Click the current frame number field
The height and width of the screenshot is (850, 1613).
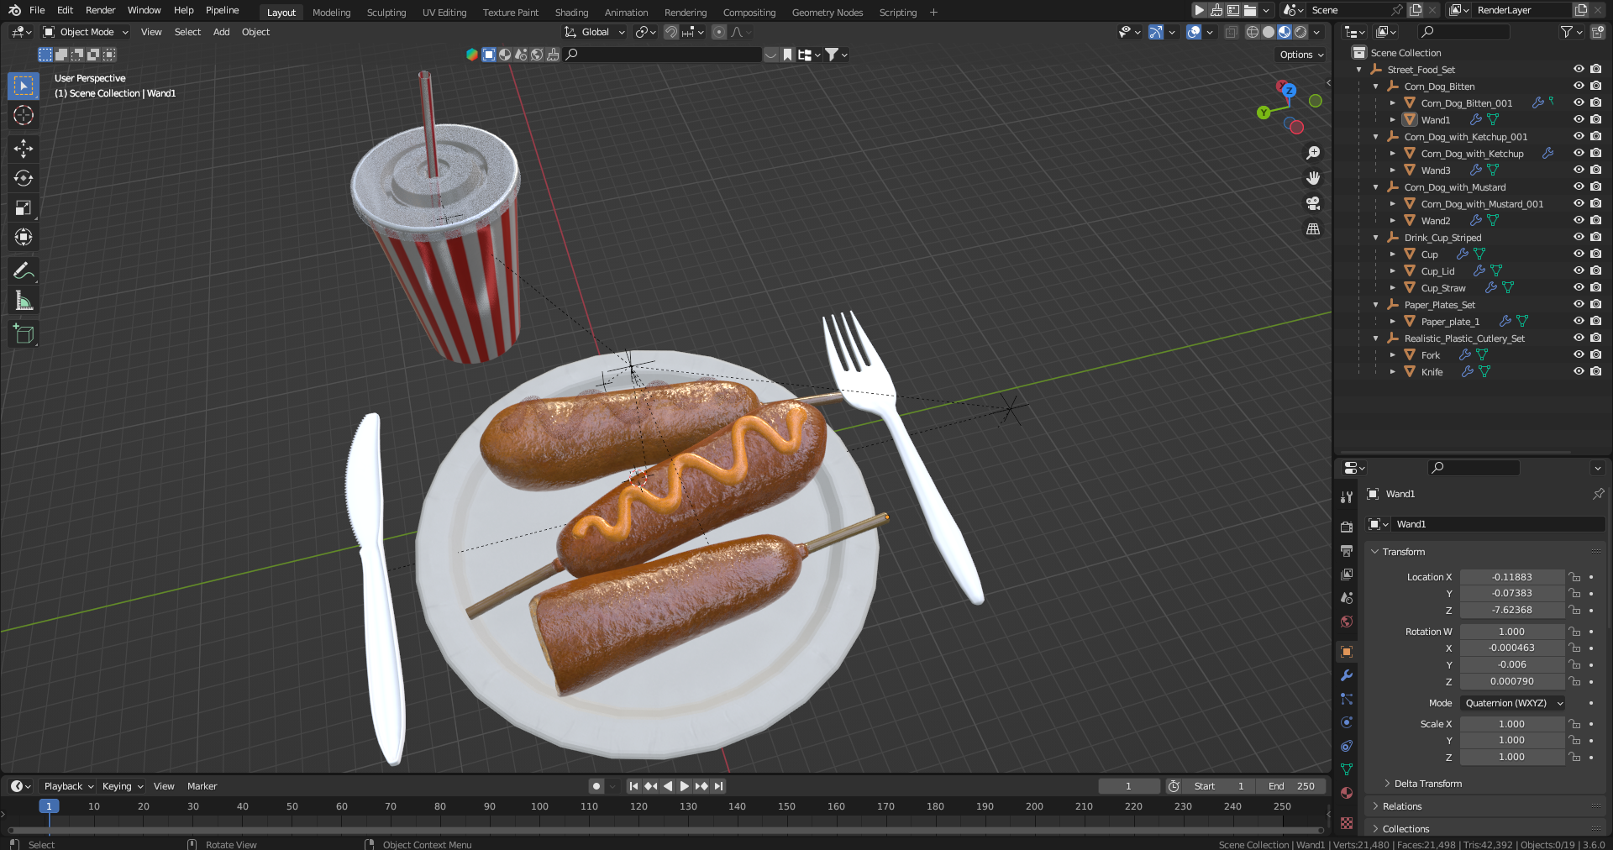(x=1128, y=786)
